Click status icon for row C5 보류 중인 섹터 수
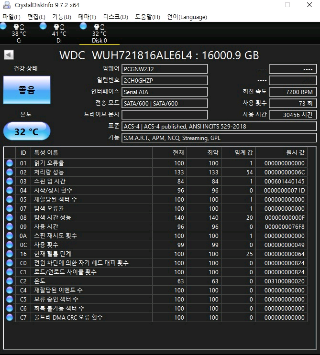 click(x=10, y=299)
